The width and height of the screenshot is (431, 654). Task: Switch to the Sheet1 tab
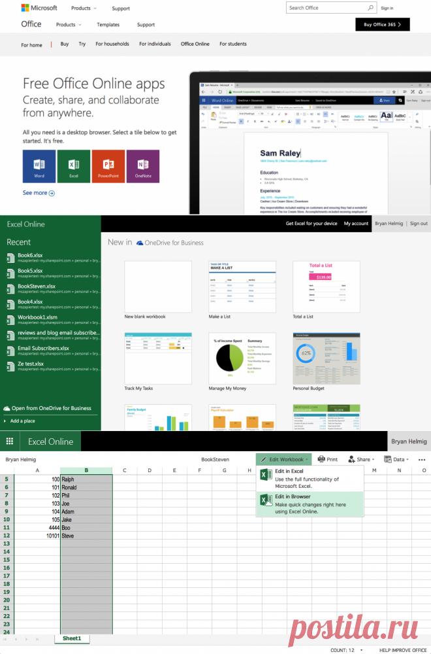pyautogui.click(x=72, y=638)
